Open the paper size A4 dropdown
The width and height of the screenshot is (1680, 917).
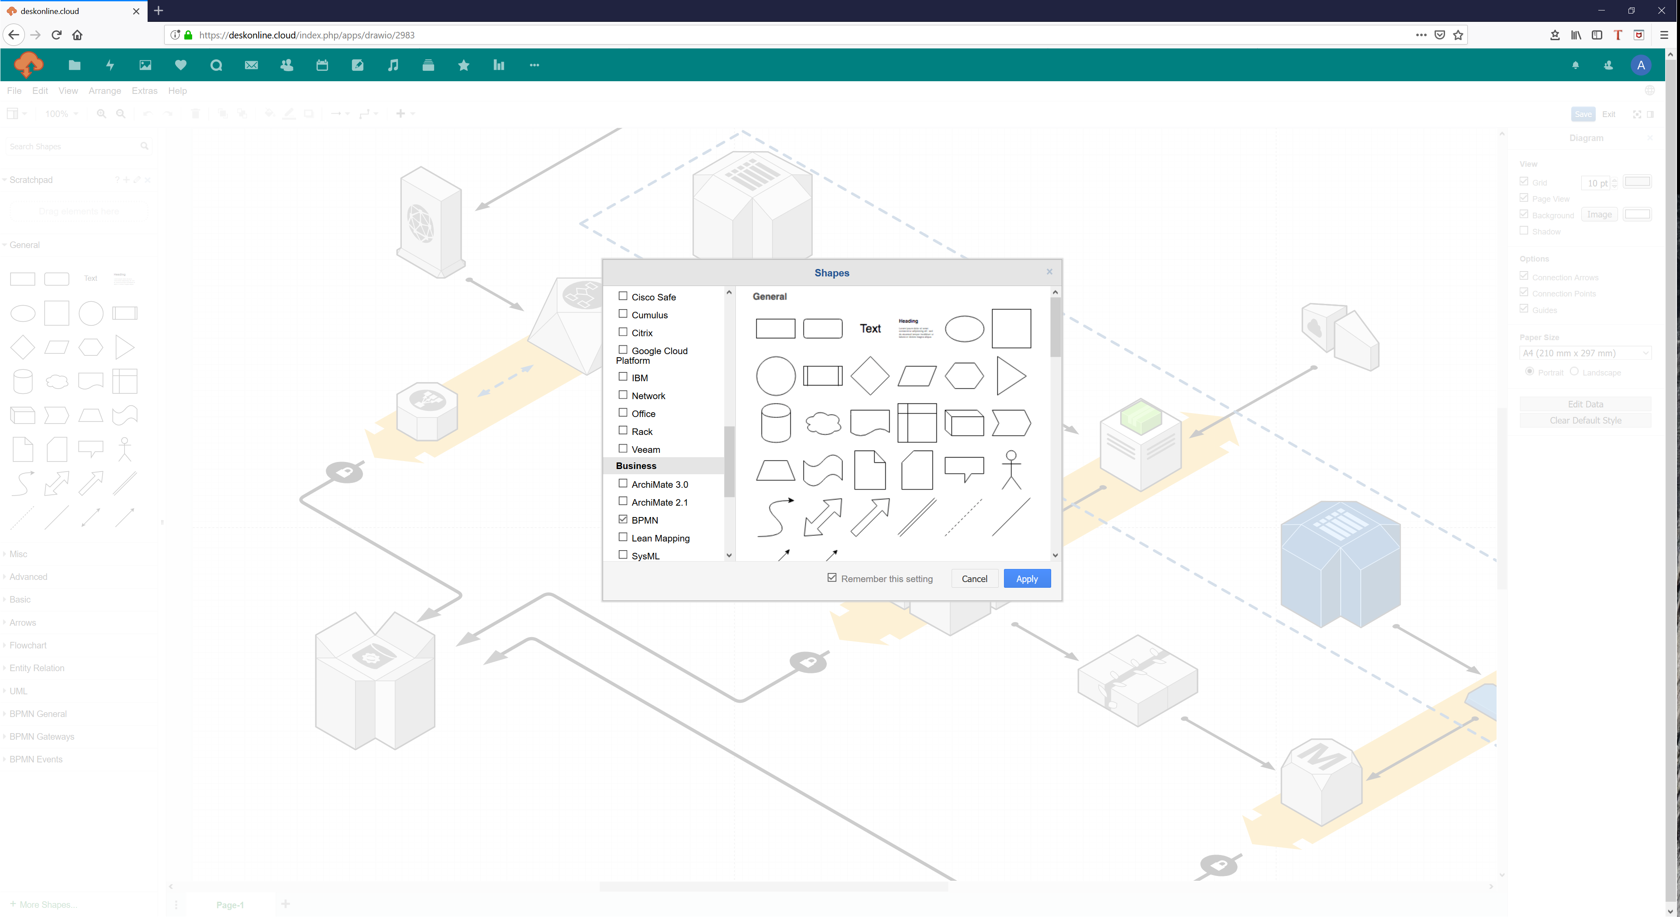(x=1585, y=354)
